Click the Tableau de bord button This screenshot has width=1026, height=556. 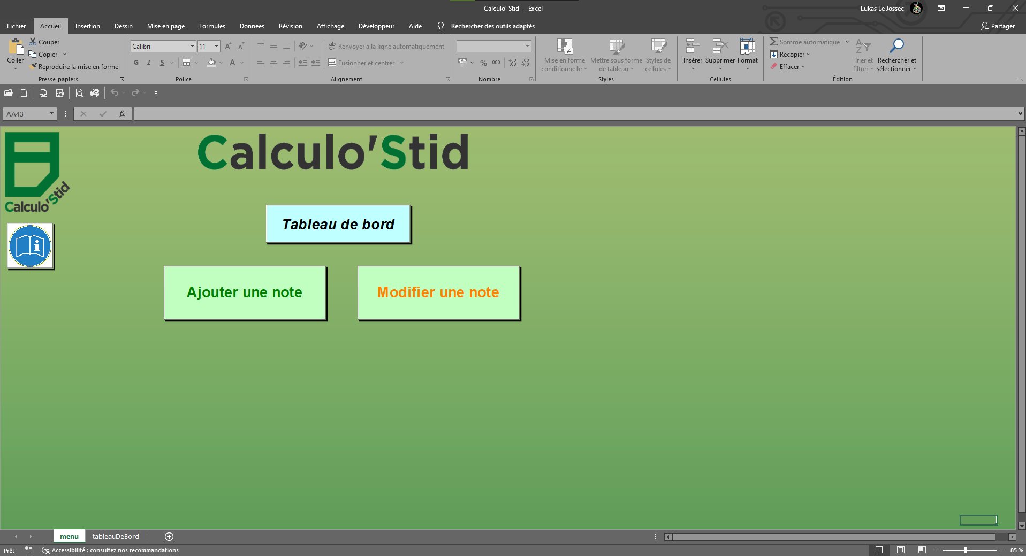[338, 224]
